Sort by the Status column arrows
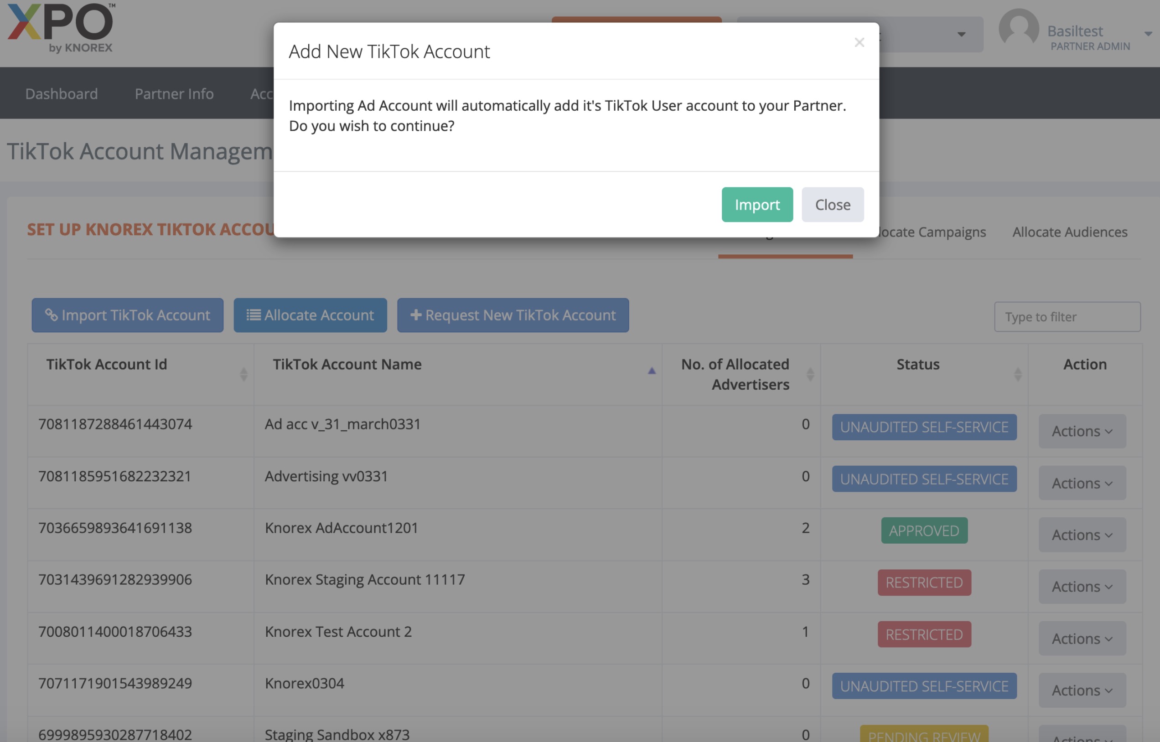This screenshot has height=742, width=1160. 1017,374
